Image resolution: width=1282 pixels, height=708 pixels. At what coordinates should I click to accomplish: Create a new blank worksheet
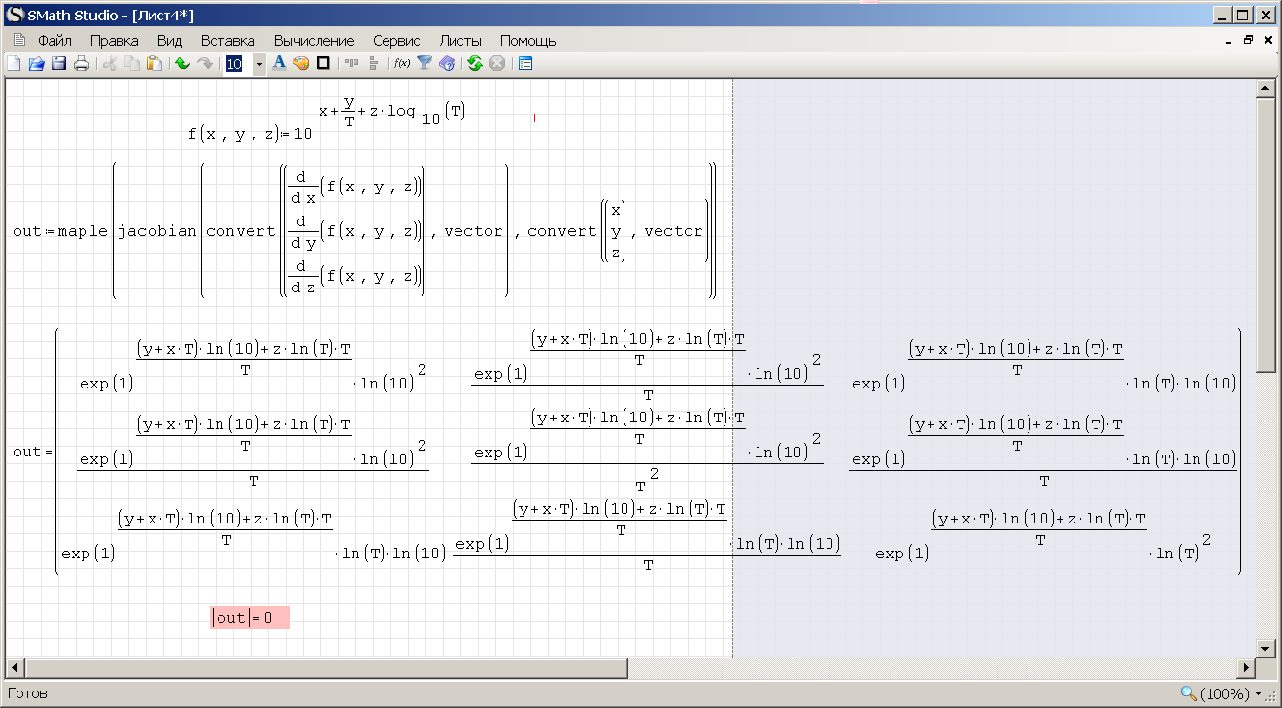coord(14,64)
